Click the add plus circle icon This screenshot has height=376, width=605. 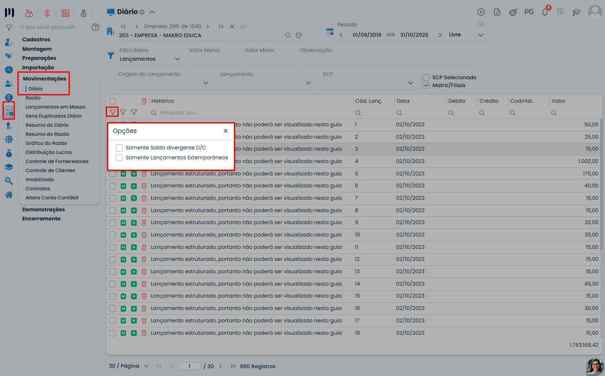481,12
